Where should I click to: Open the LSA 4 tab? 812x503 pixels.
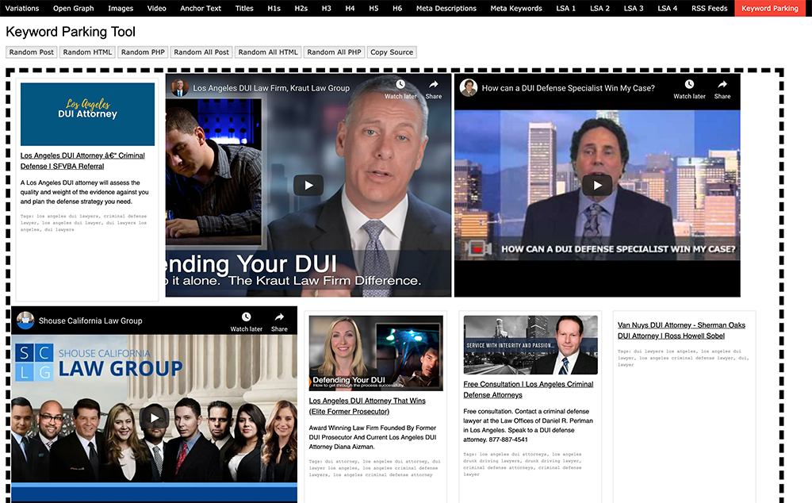[x=668, y=8]
